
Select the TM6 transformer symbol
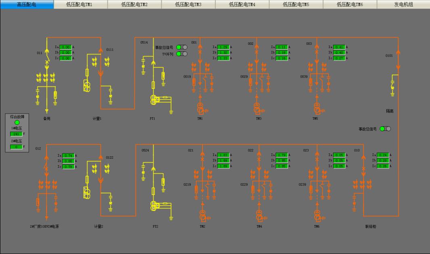click(318, 216)
